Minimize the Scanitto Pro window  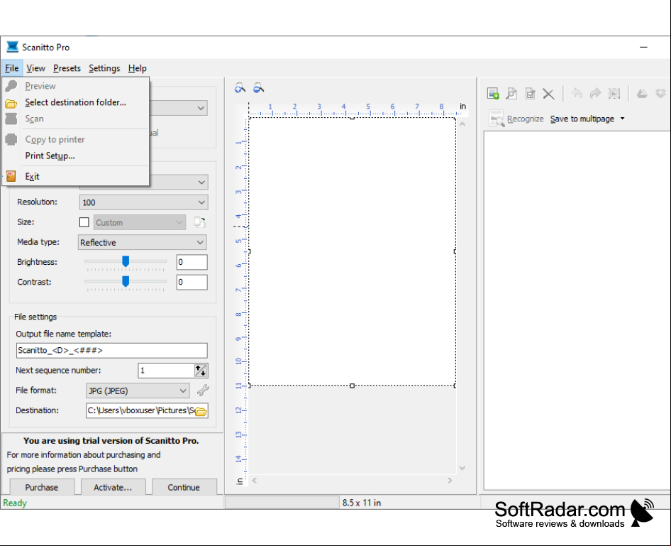[643, 47]
